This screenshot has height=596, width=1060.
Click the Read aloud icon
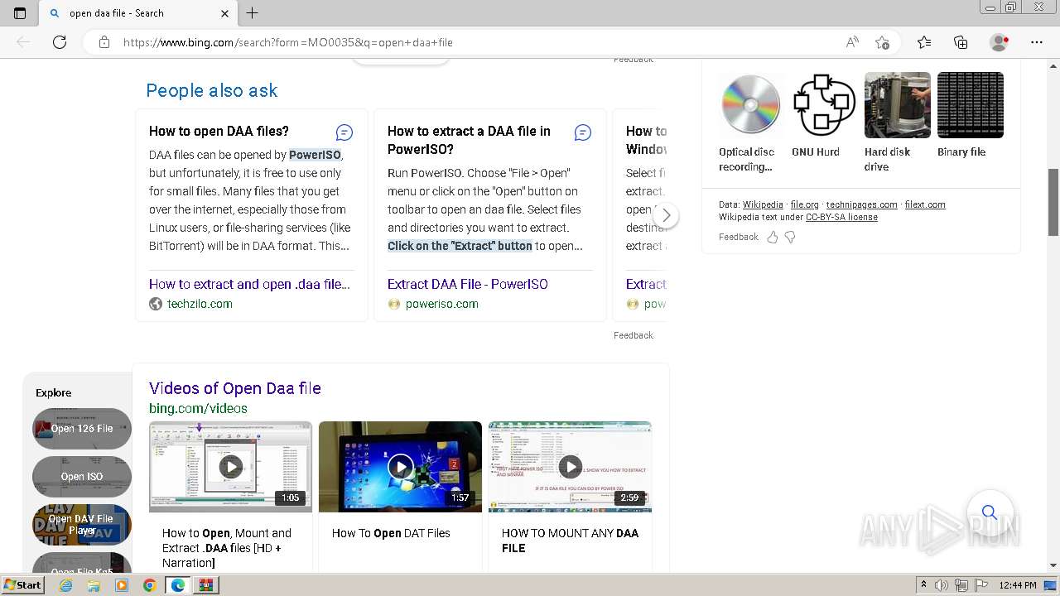[x=852, y=42]
